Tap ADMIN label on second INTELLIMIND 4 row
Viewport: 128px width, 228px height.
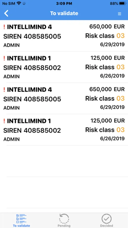pyautogui.click(x=11, y=108)
